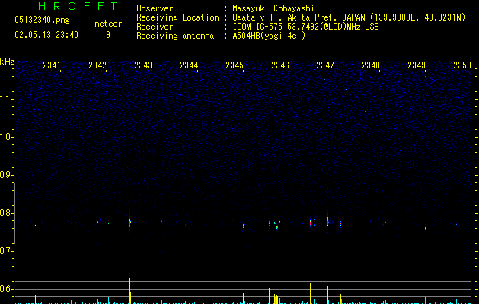Image resolution: width=479 pixels, height=304 pixels.
Task: Click the 1.0 kHz axis label
Action: 7,137
